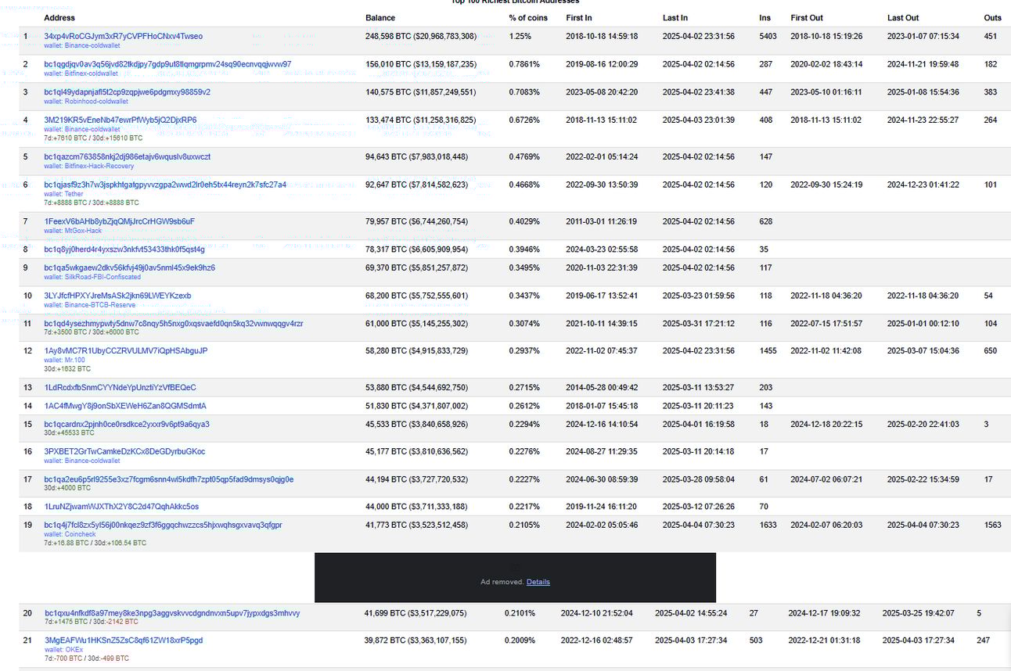Open address starting with bc1qa5wkgaew2dkv
The width and height of the screenshot is (1011, 671).
pos(129,267)
